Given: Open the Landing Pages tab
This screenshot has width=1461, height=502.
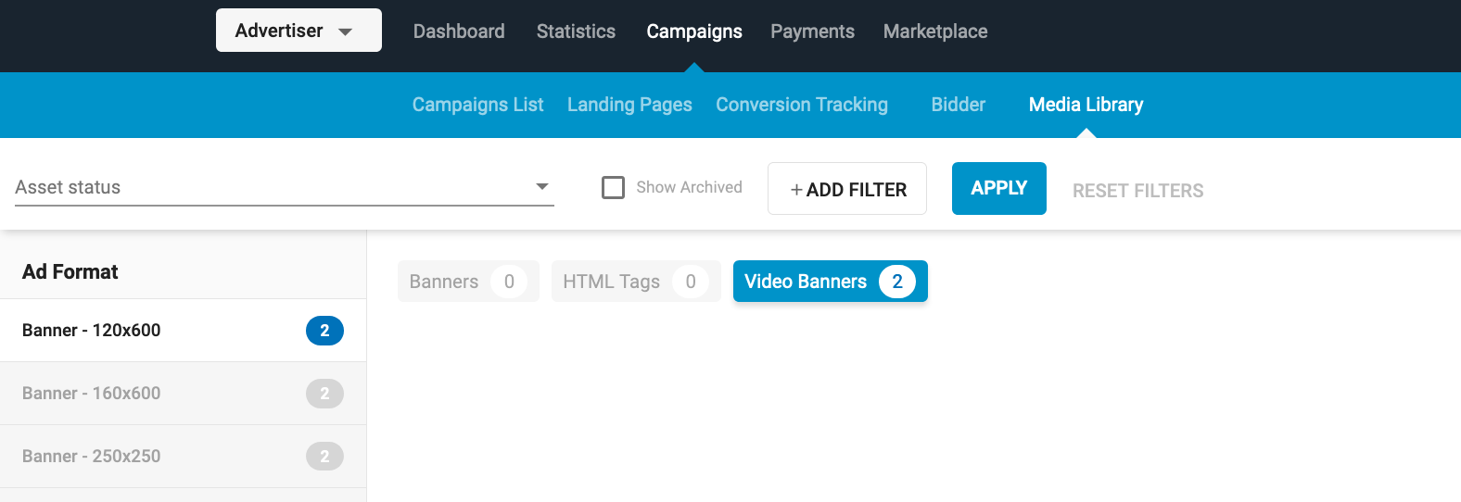Looking at the screenshot, I should [629, 105].
